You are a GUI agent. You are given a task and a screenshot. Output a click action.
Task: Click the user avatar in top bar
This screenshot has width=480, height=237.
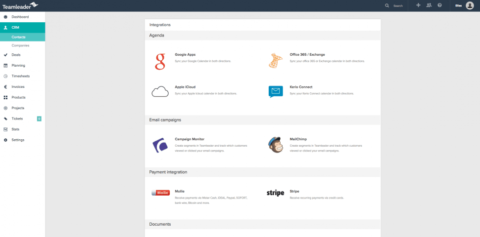pos(470,5)
